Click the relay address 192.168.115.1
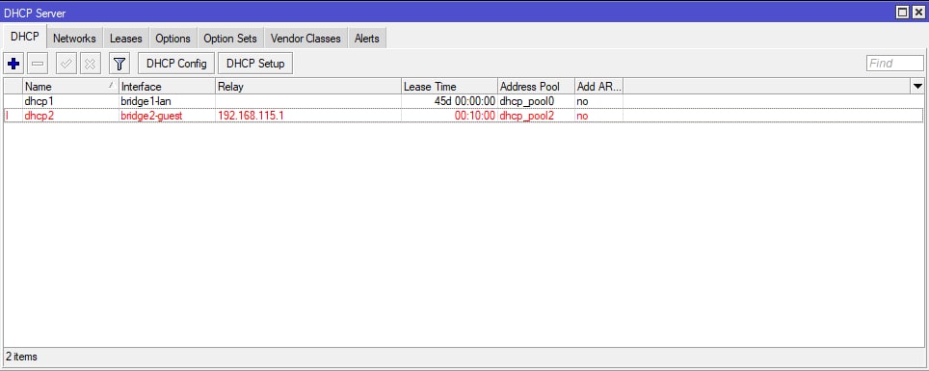 (252, 117)
